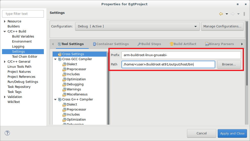Image resolution: width=250 pixels, height=141 pixels.
Task: Collapse the C/C++ Build tree node
Action: point(5,31)
